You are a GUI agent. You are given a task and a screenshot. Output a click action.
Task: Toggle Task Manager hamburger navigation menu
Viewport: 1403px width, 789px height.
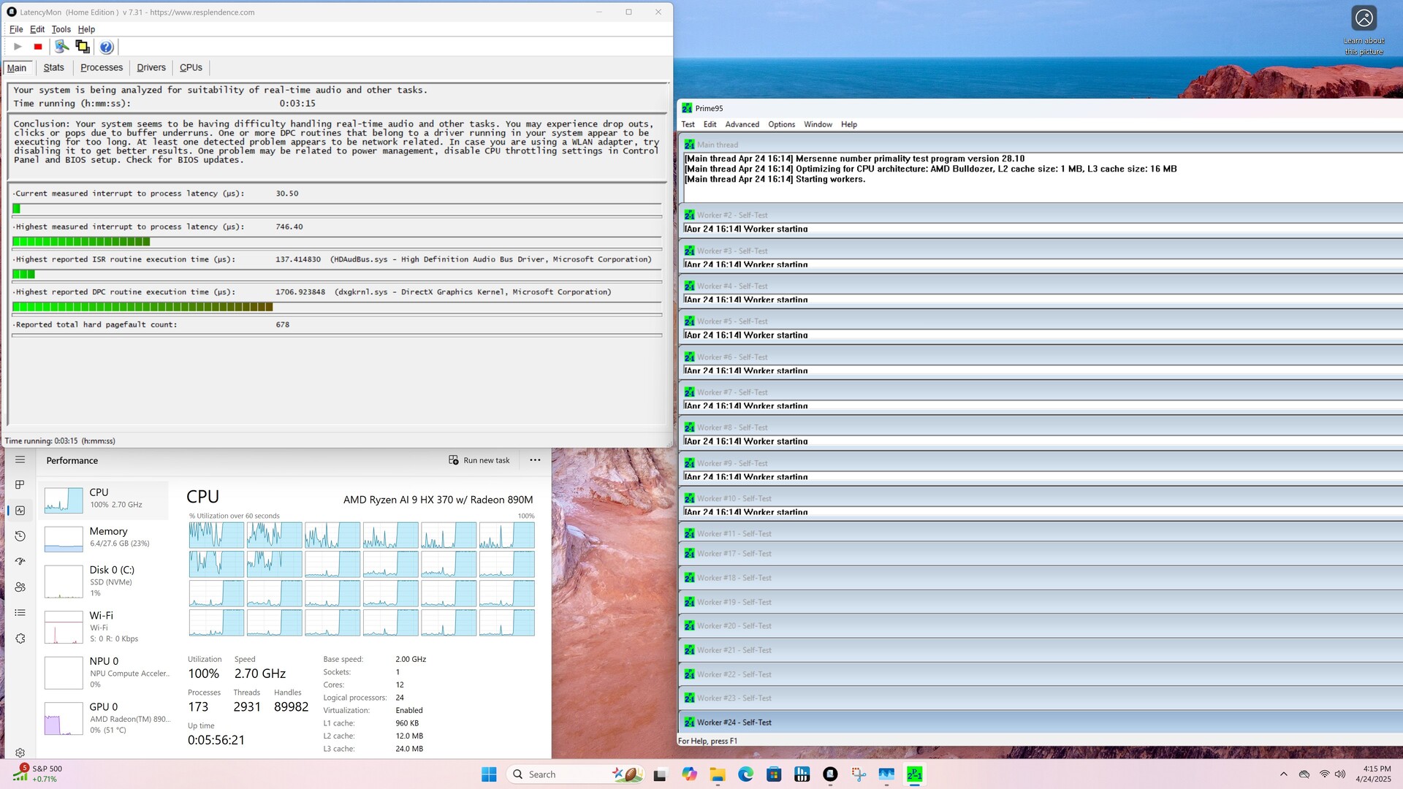click(20, 460)
